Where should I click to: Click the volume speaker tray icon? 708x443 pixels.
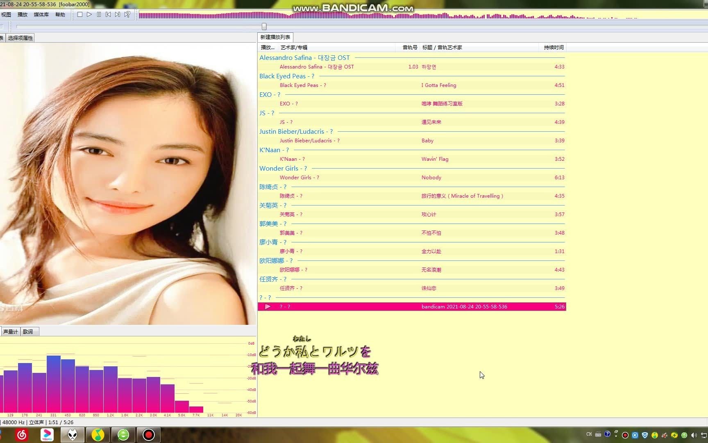(694, 435)
